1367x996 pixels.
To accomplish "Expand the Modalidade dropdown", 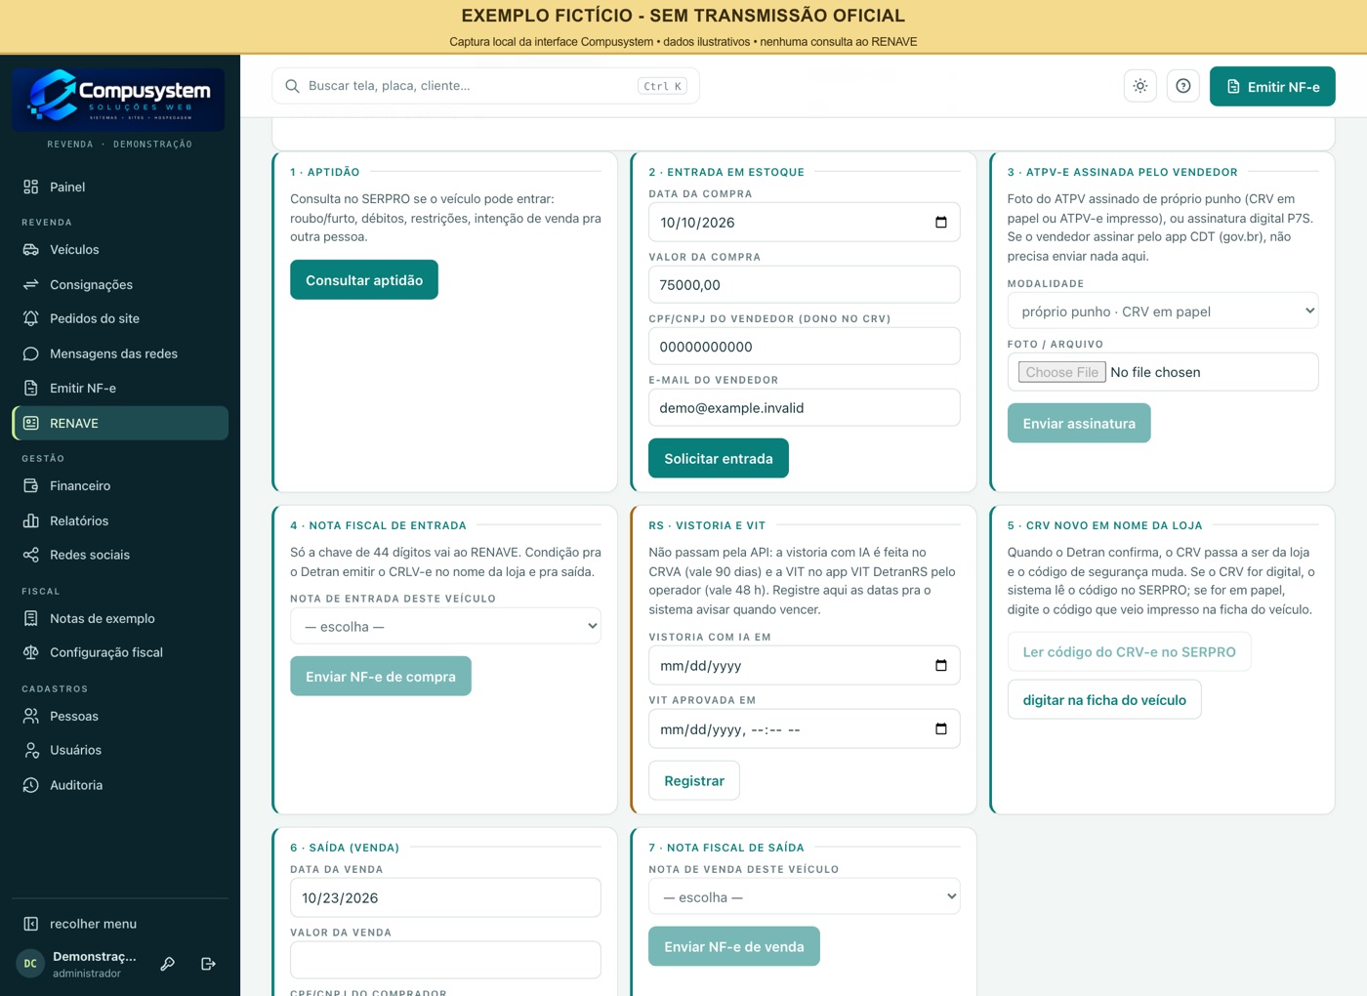I will 1163,311.
